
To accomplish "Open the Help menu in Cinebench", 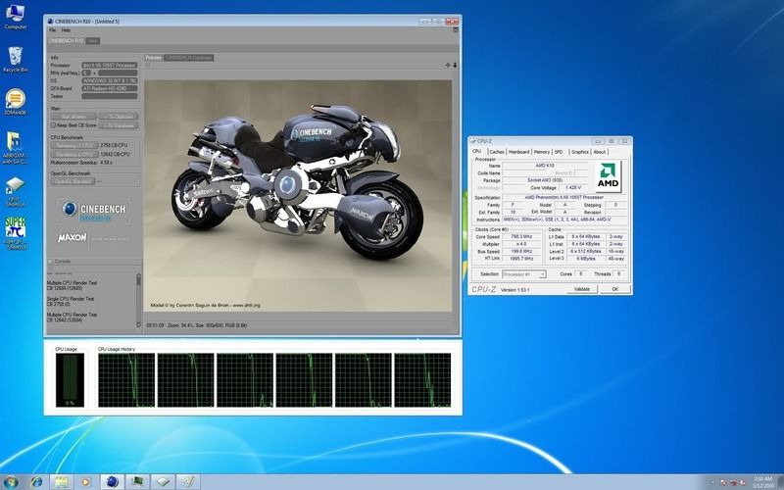I will (66, 30).
